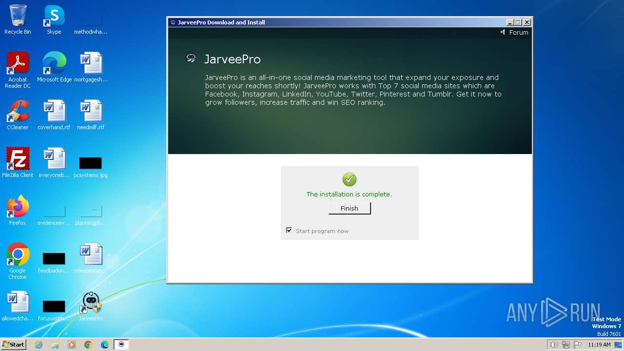Screen dimensions: 624x351
Task: Click the Finish button
Action: click(x=349, y=208)
